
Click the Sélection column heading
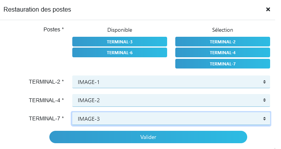pyautogui.click(x=223, y=30)
